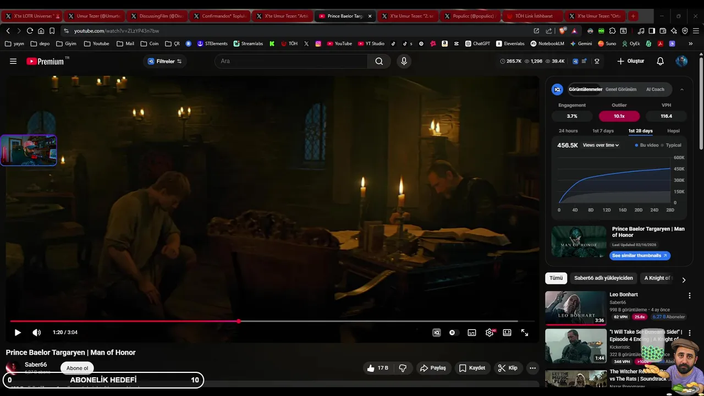The image size is (704, 396).
Task: Switch to AI Coach tab
Action: pyautogui.click(x=655, y=89)
